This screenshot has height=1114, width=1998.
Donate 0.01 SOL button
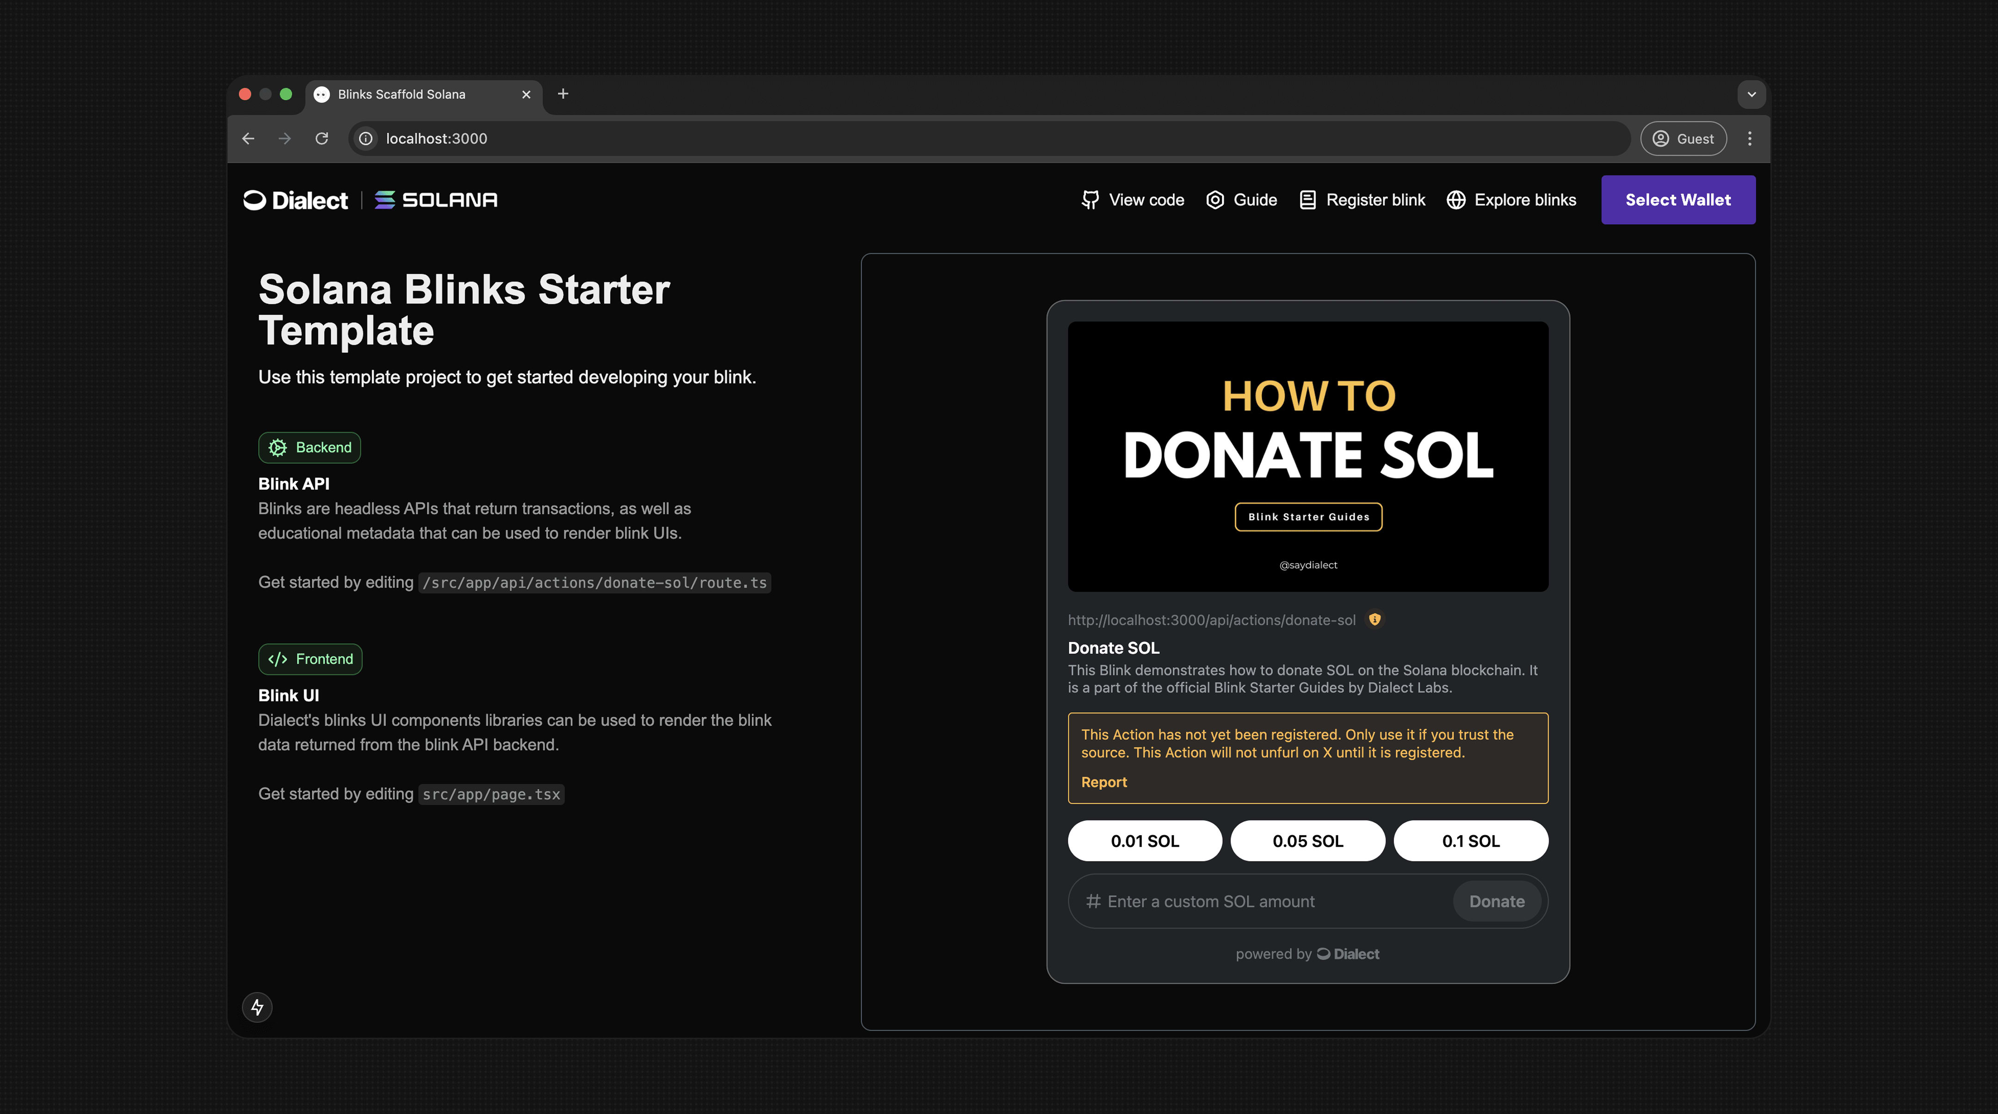point(1145,841)
